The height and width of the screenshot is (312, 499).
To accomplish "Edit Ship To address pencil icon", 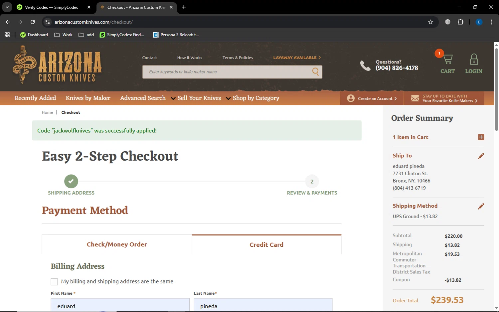I will pyautogui.click(x=481, y=156).
